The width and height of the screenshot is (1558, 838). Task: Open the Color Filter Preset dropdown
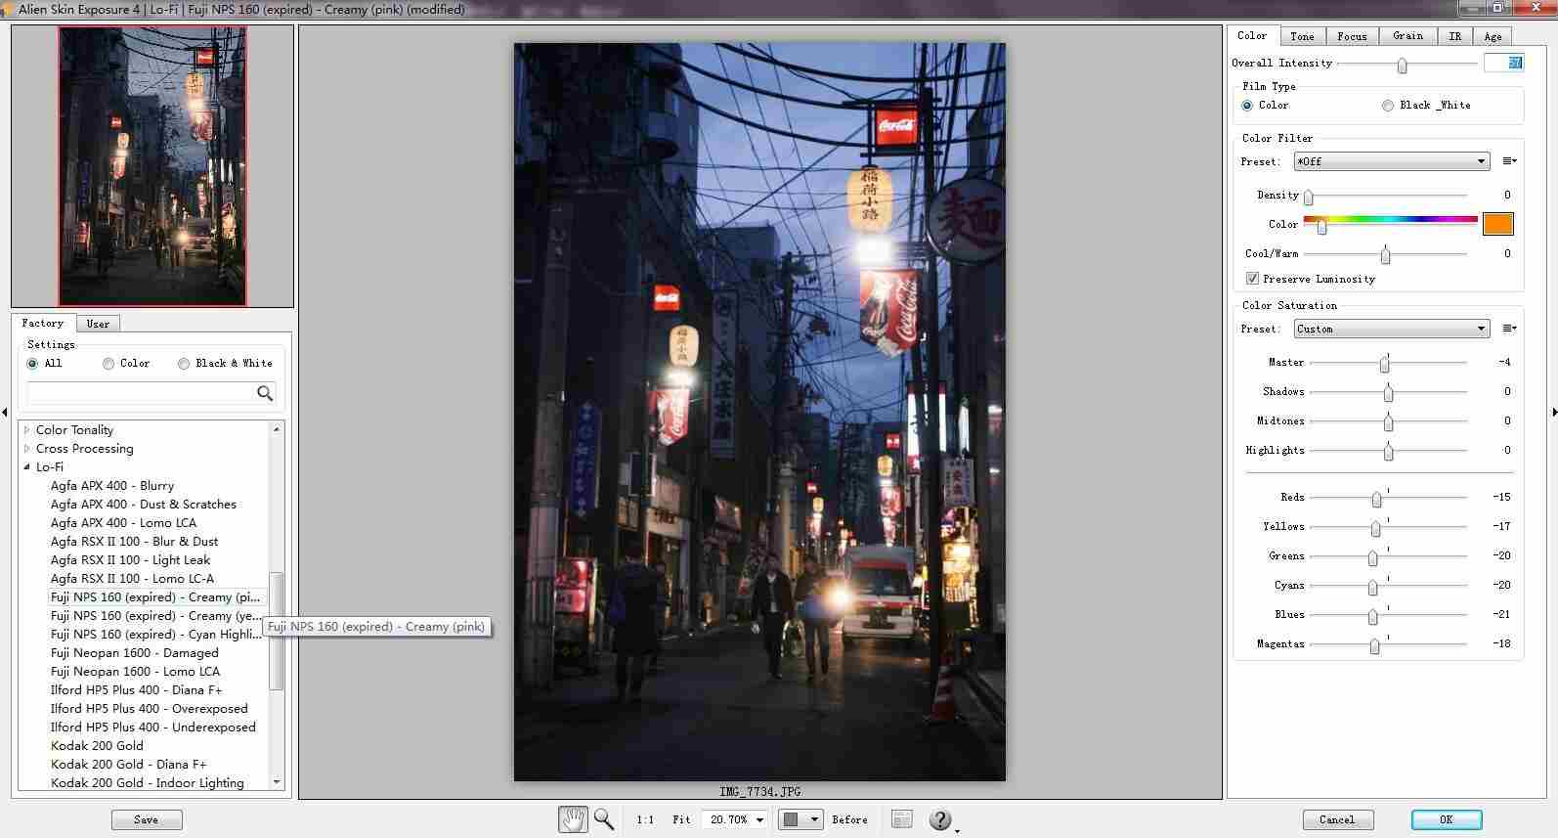tap(1392, 161)
